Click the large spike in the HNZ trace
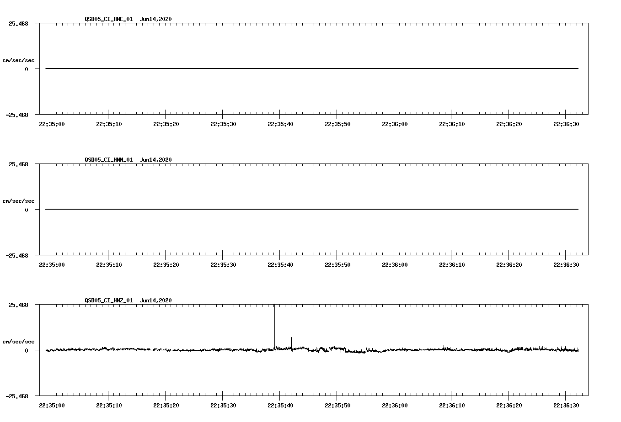Screen dimensions: 621x422 click(x=274, y=327)
